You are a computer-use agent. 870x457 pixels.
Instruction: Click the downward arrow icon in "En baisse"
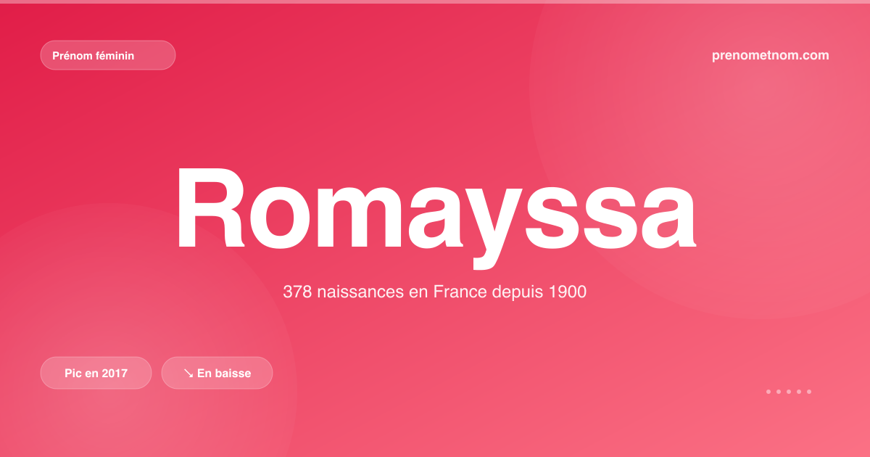(x=188, y=373)
